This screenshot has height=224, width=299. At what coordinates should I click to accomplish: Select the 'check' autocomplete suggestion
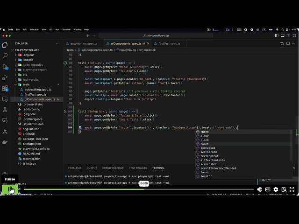244,132
